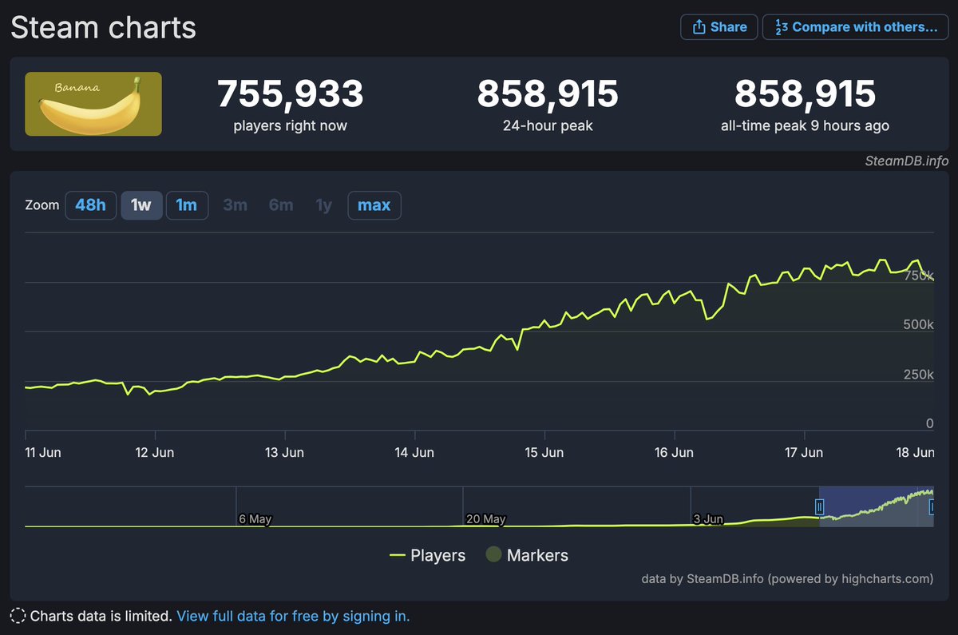Click the 17 Jun axis label

tap(802, 452)
